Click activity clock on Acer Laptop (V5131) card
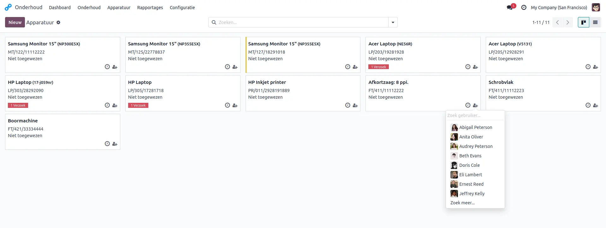606x228 pixels. point(588,67)
